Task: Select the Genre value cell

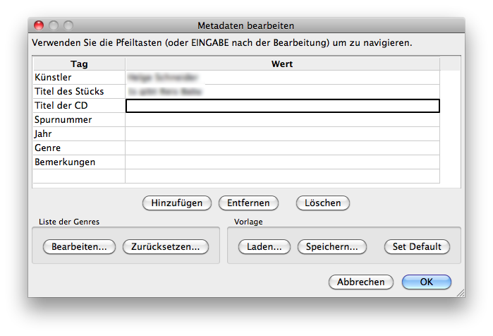Action: click(282, 148)
